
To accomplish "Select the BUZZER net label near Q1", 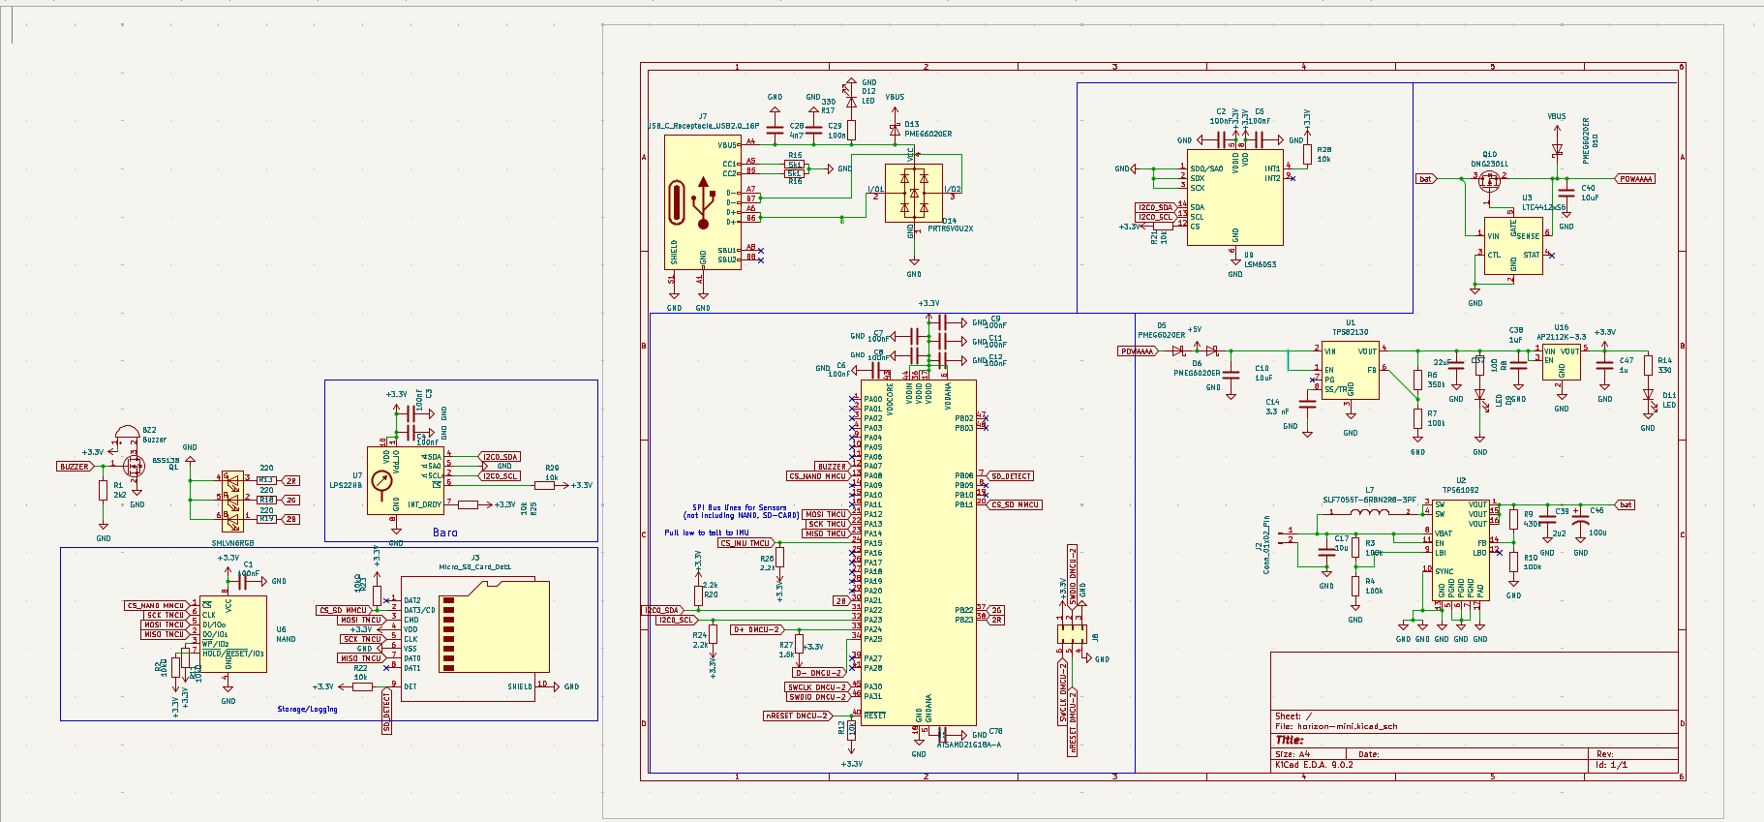I will (x=75, y=467).
